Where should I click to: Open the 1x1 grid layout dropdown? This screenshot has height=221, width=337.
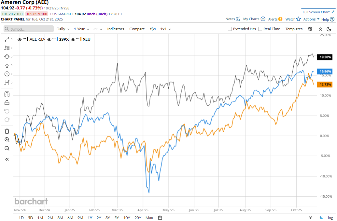point(165,29)
